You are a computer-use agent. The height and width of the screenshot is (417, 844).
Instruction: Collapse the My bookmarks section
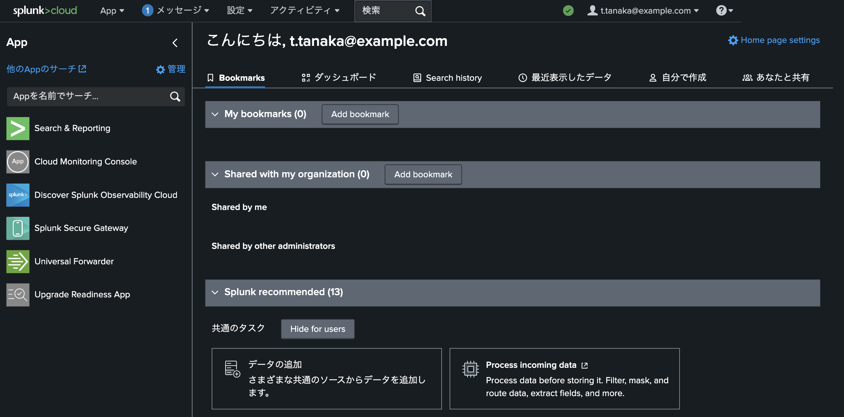point(215,114)
